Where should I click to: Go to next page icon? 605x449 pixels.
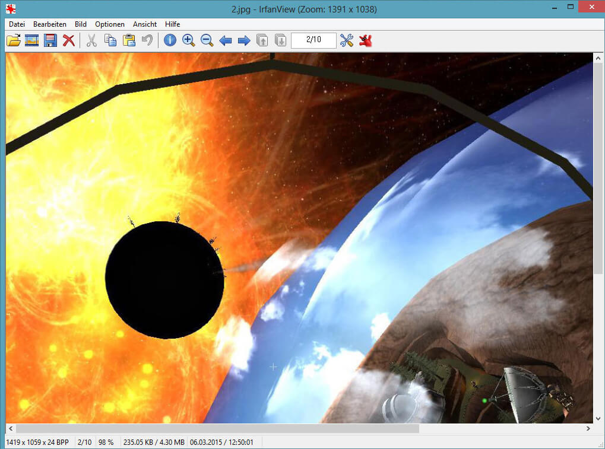click(280, 40)
